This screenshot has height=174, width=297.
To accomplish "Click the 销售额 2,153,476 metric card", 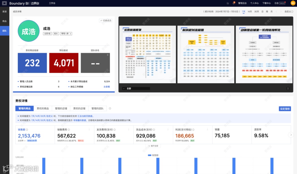I will click(x=35, y=135).
